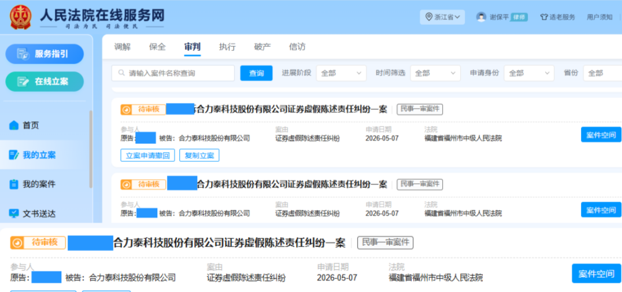Switch to the 保全 tab
This screenshot has height=292, width=622.
[x=157, y=47]
